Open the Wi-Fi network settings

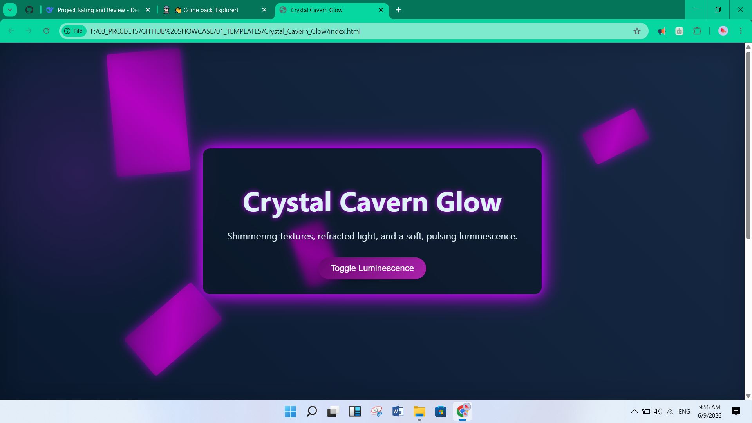(x=670, y=411)
